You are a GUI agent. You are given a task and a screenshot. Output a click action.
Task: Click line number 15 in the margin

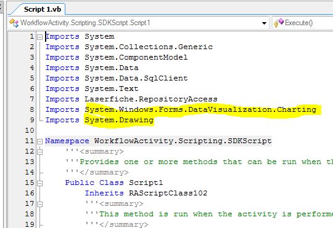(30, 183)
